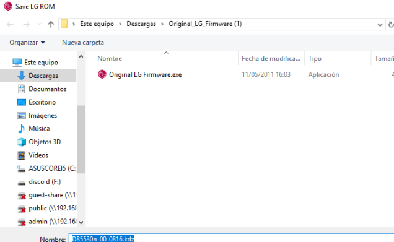394x242 pixels.
Task: Open Documentos in the navigation pane
Action: click(x=48, y=89)
